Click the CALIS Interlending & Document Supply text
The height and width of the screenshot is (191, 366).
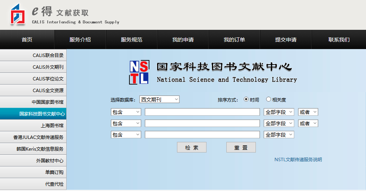76,22
